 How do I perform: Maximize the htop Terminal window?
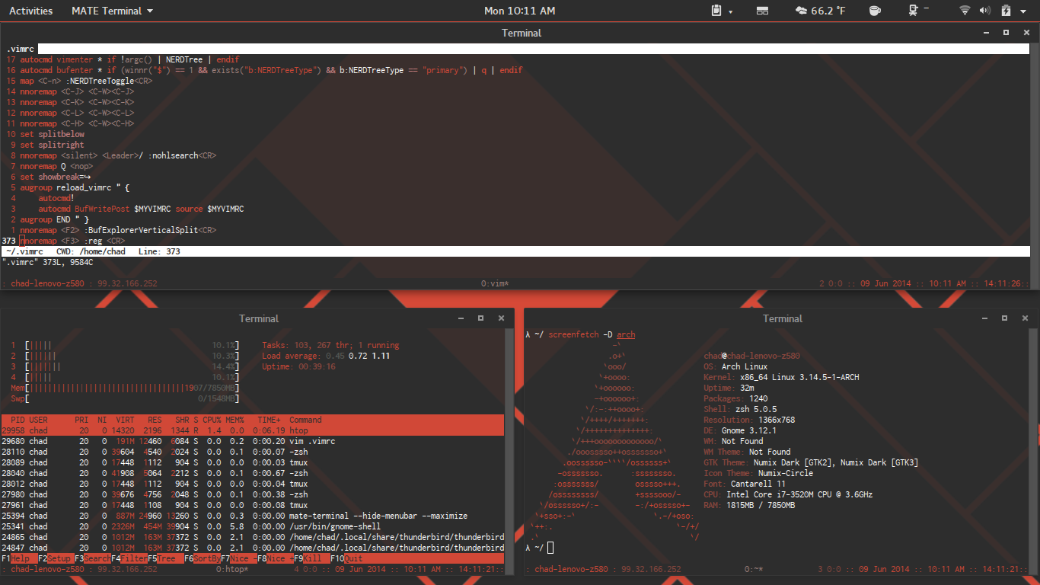point(481,318)
